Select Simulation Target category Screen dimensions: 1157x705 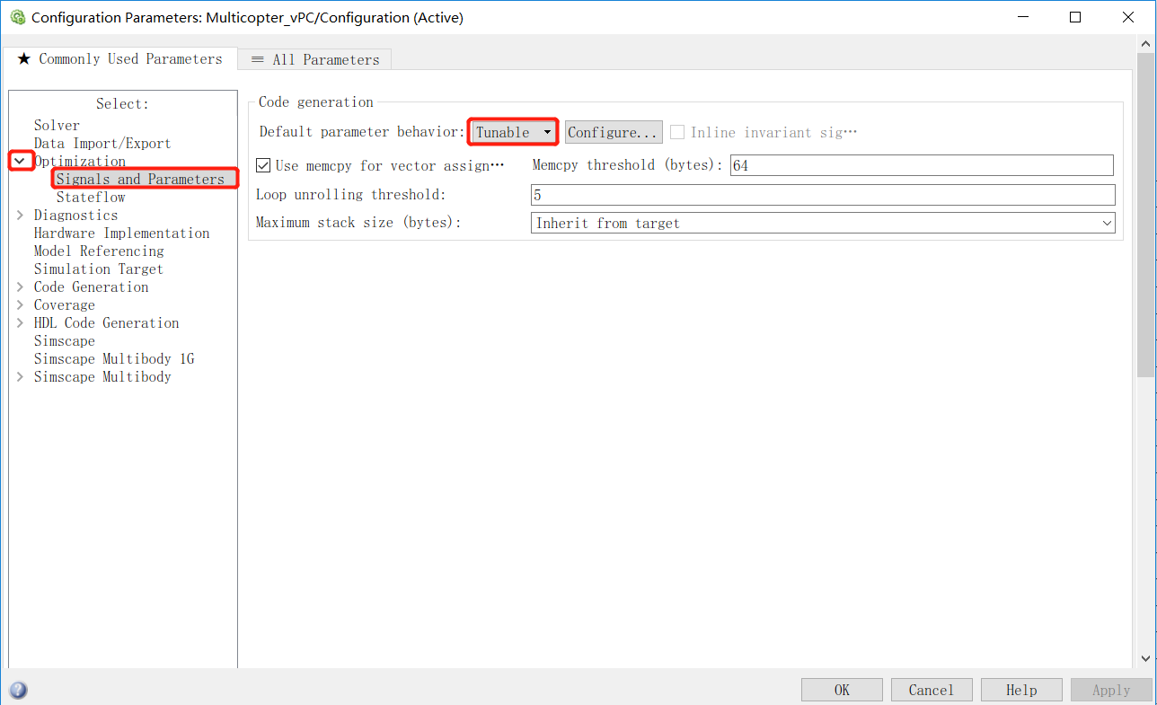[99, 269]
